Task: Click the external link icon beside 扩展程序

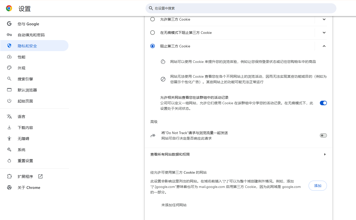Action: click(40, 176)
